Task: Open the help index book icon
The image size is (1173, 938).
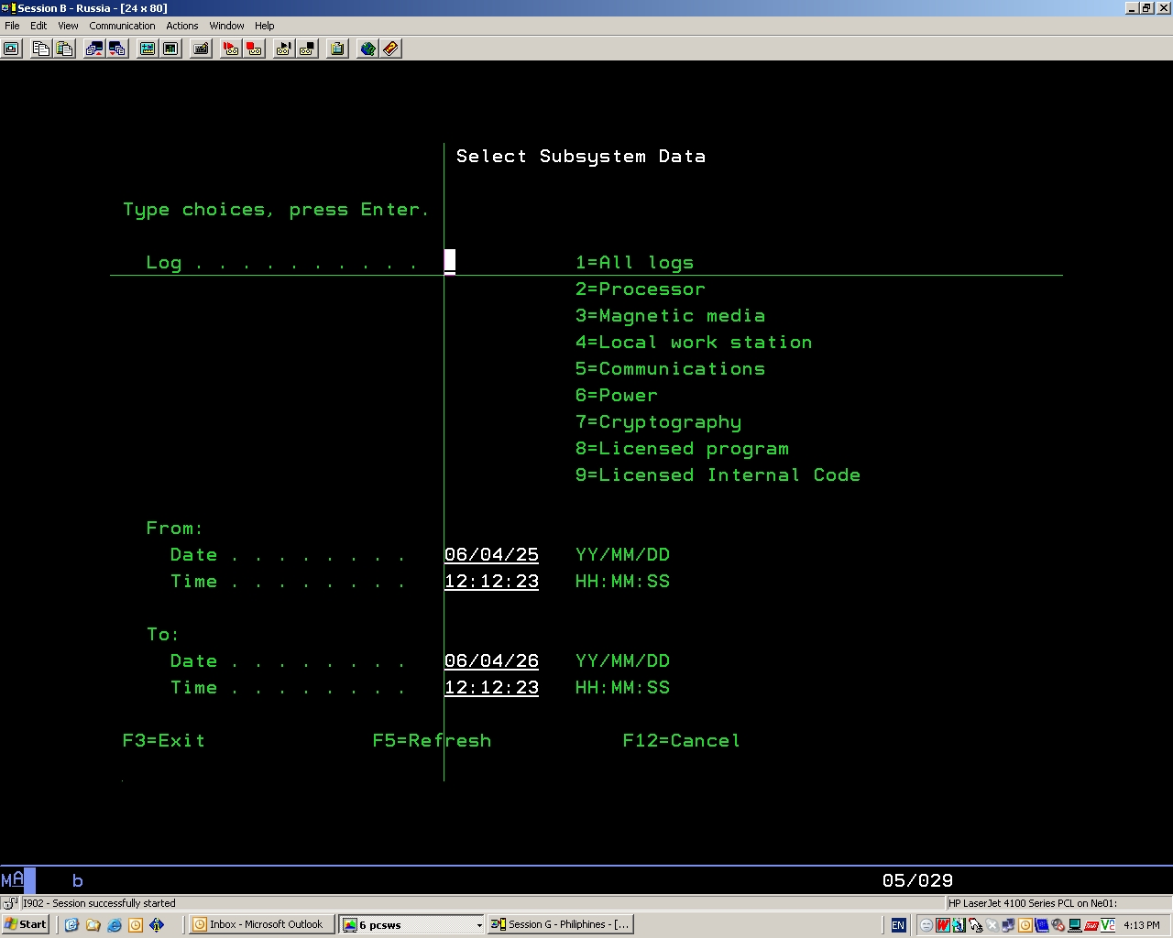Action: click(390, 49)
